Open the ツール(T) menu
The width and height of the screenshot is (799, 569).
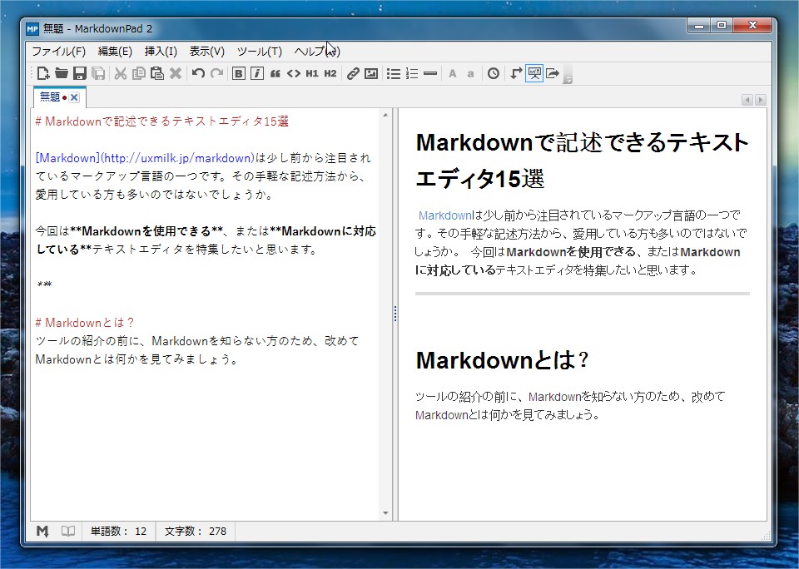click(259, 51)
